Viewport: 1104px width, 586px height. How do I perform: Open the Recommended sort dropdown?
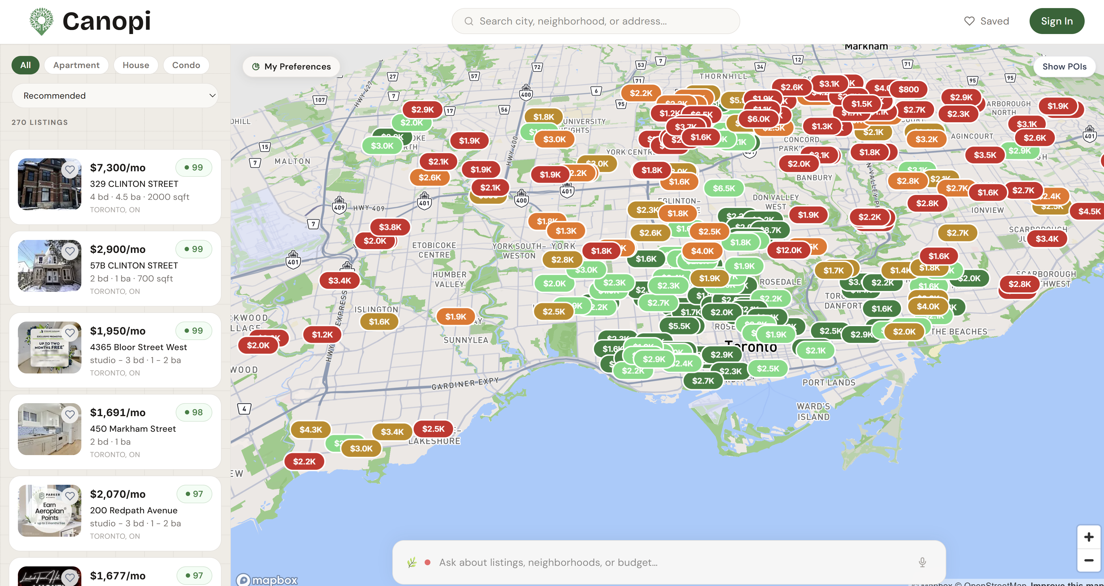[x=115, y=95]
